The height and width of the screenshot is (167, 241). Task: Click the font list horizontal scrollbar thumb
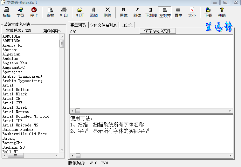pos(16,155)
